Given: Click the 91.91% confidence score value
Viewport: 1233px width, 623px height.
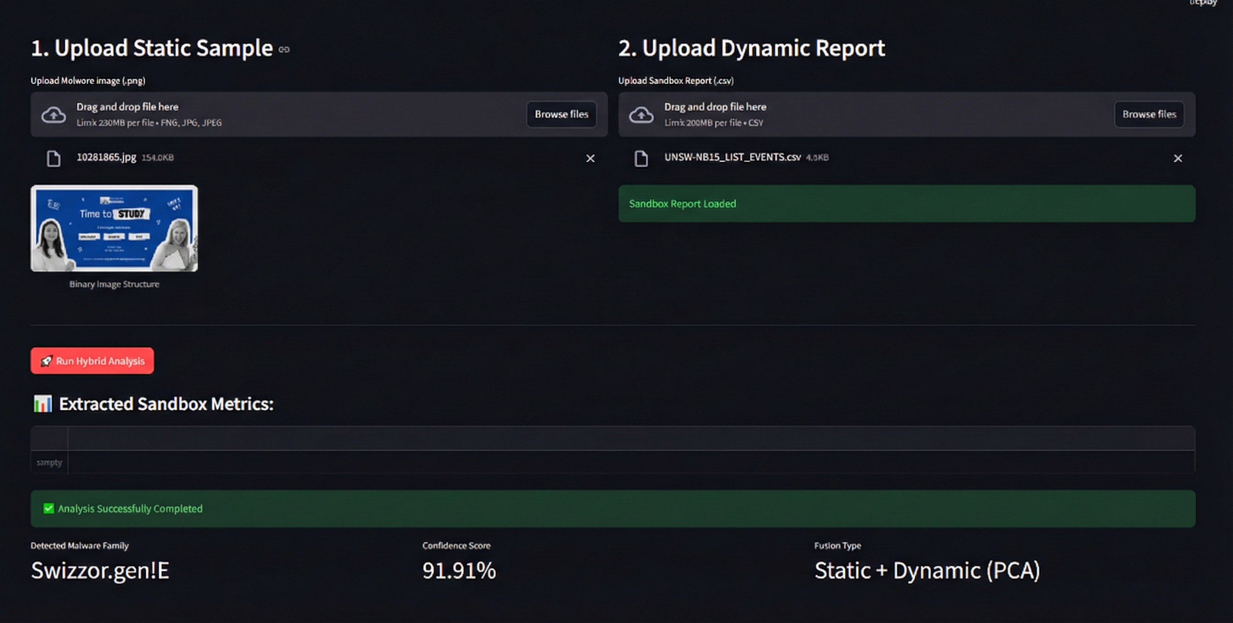Looking at the screenshot, I should tap(459, 571).
